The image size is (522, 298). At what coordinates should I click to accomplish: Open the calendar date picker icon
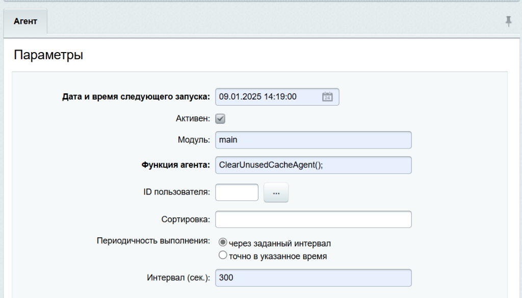click(327, 96)
